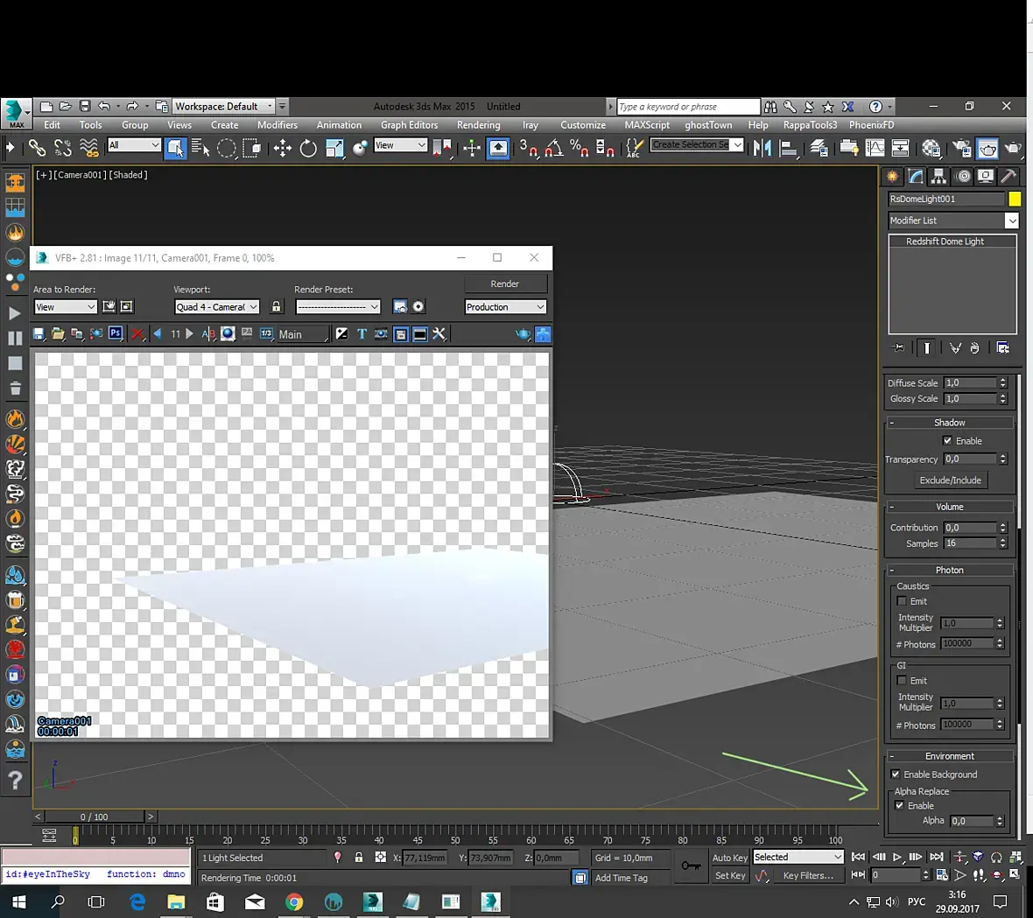Click the Mirror tool icon
This screenshot has height=918, width=1033.
tap(762, 148)
